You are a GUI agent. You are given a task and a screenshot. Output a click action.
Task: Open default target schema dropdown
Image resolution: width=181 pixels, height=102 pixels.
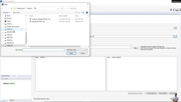(131, 47)
